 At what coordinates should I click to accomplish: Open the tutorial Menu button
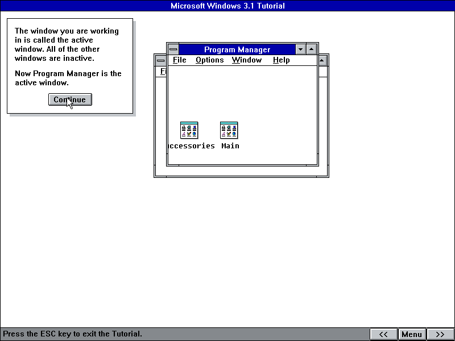(x=412, y=334)
